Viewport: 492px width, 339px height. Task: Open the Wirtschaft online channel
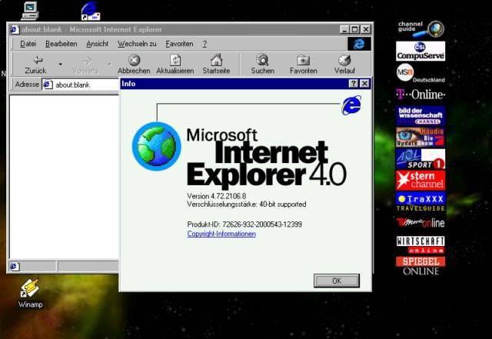pos(421,244)
